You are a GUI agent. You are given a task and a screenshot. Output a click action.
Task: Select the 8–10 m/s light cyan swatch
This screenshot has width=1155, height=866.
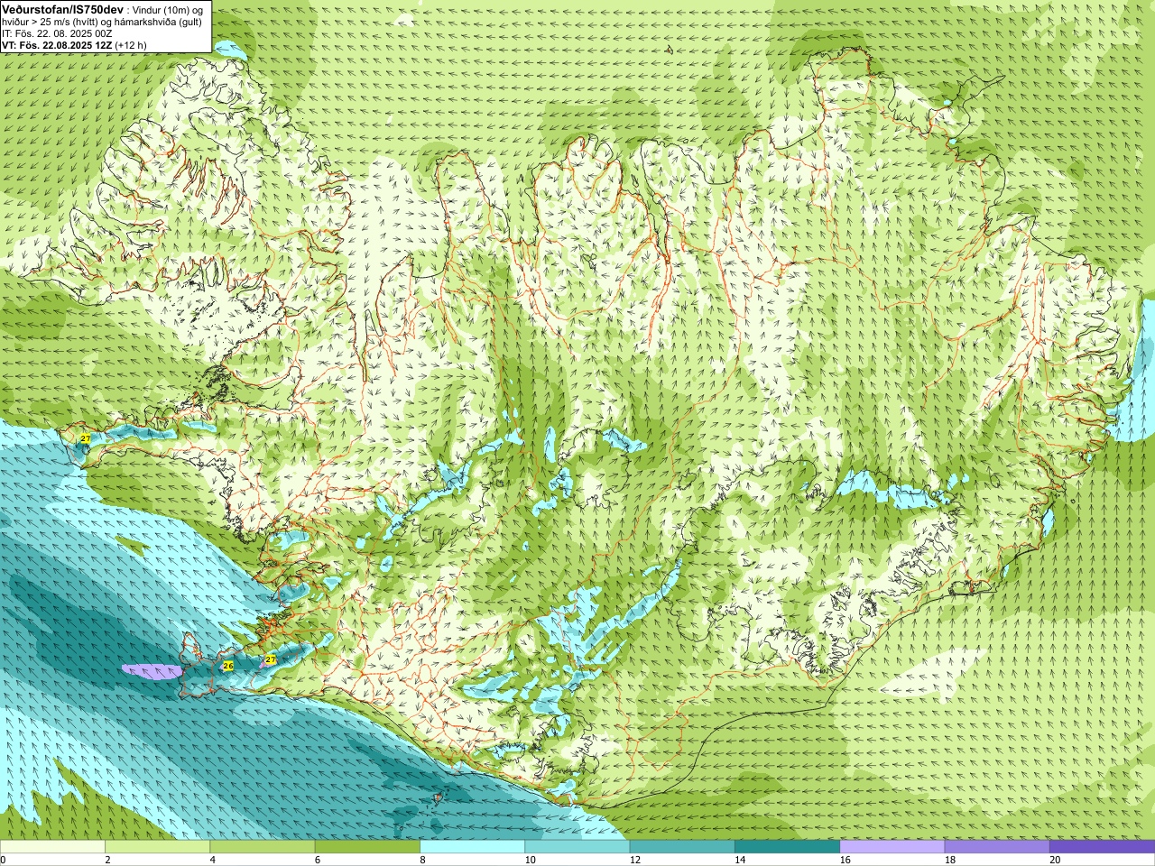(472, 847)
